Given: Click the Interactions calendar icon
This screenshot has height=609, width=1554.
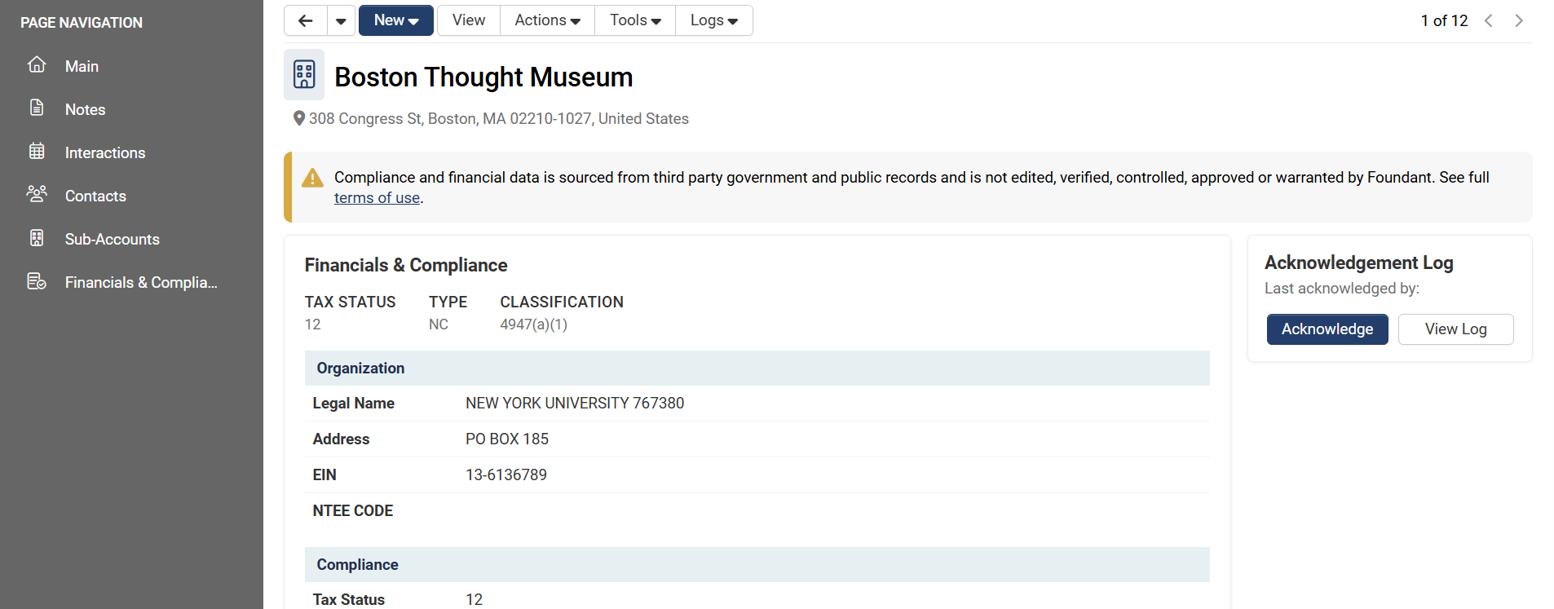Looking at the screenshot, I should tap(37, 151).
